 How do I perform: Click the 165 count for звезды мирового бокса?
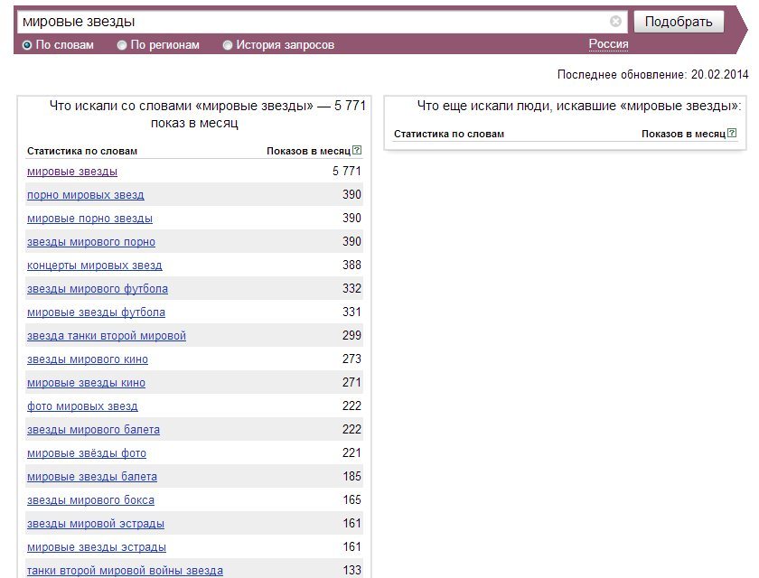(x=351, y=500)
